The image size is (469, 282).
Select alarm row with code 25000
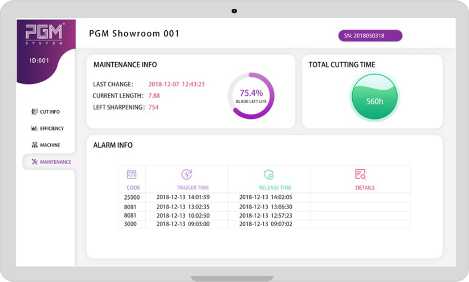tap(264, 197)
